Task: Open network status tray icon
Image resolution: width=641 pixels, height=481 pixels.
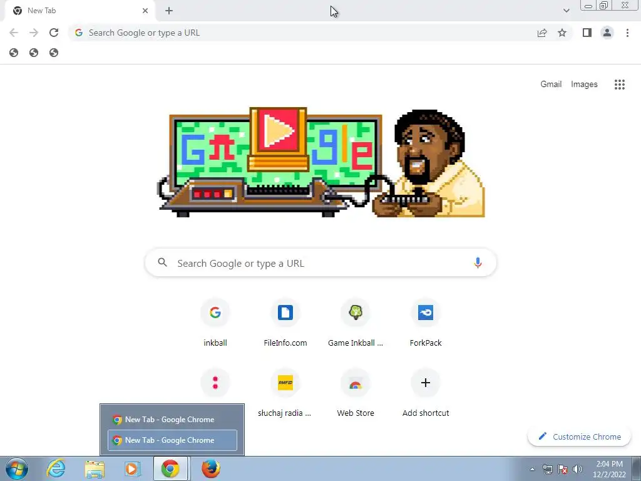Action: click(547, 469)
